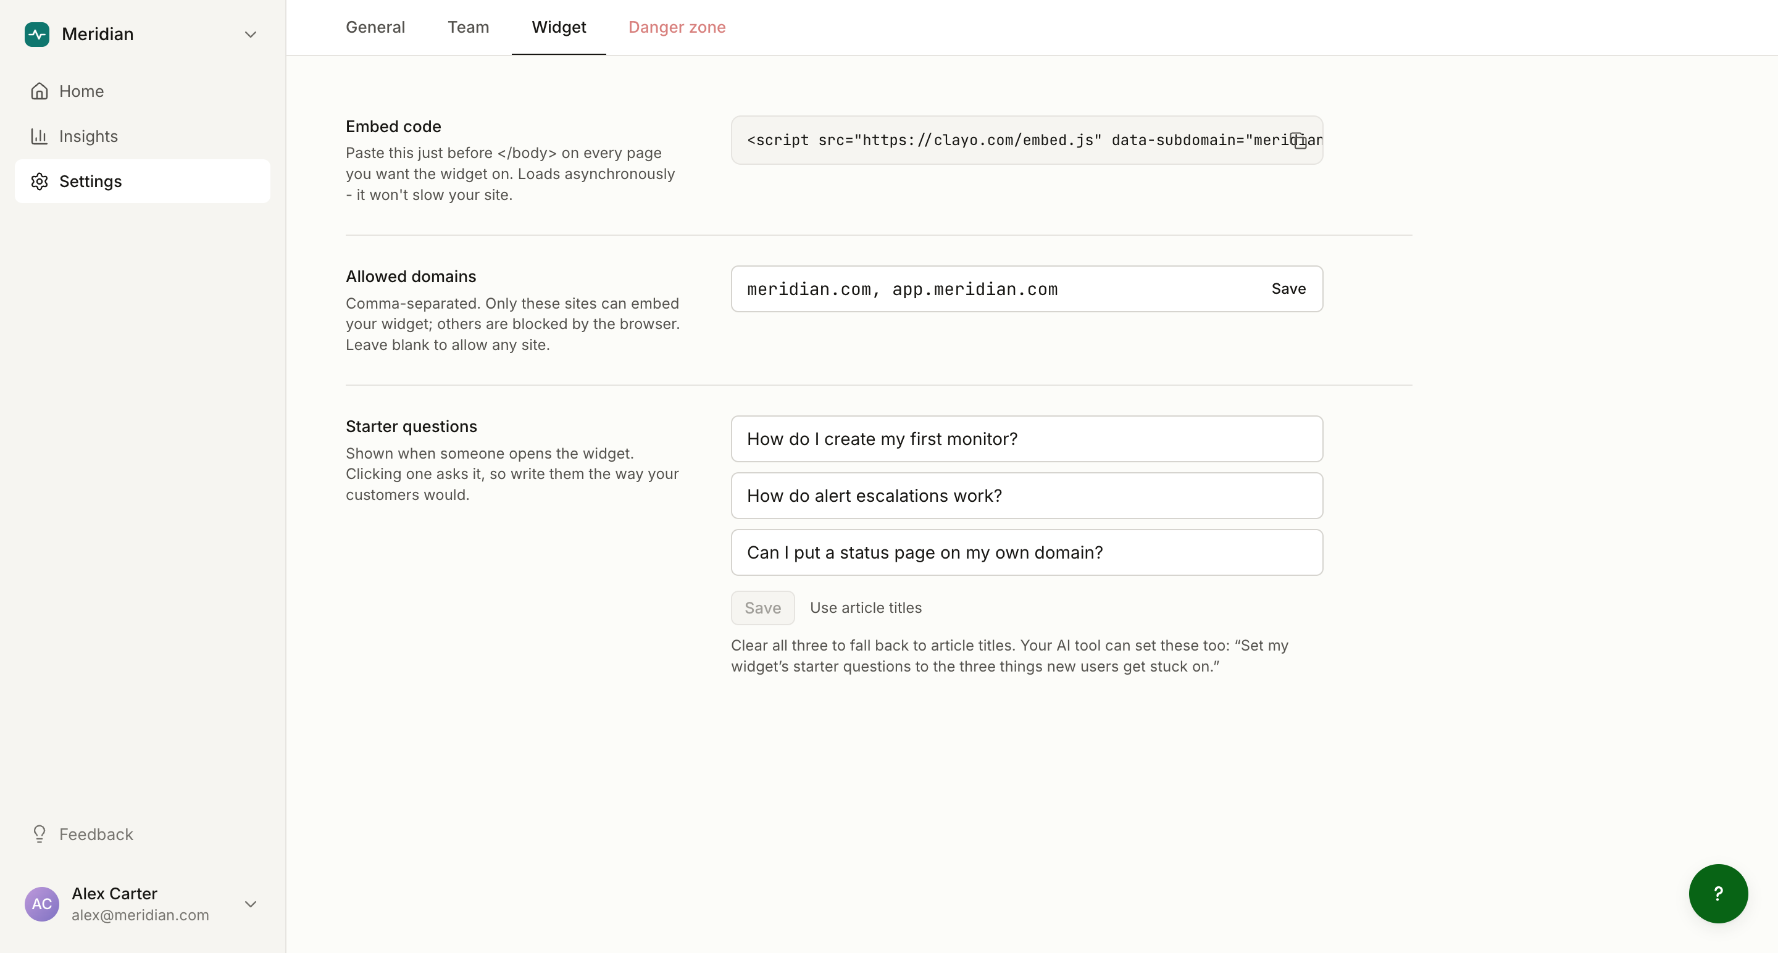This screenshot has width=1778, height=953.
Task: Switch to the Team tab
Action: click(x=468, y=27)
